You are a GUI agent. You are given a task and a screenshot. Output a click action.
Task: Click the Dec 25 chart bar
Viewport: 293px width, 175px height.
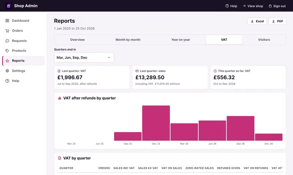coord(156,123)
